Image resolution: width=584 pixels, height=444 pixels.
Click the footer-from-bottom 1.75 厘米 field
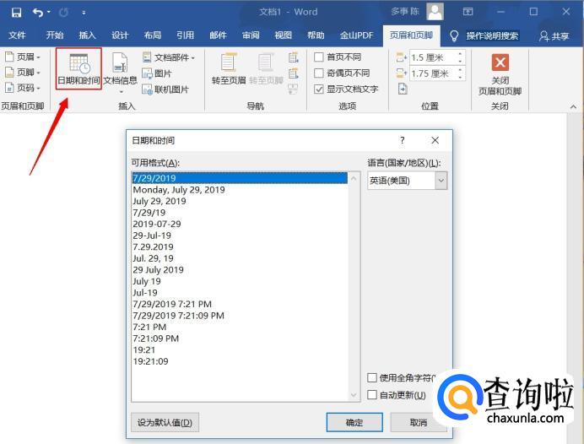click(x=433, y=73)
